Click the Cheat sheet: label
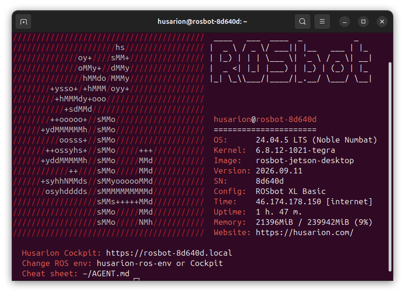This screenshot has width=405, height=294. click(x=50, y=273)
